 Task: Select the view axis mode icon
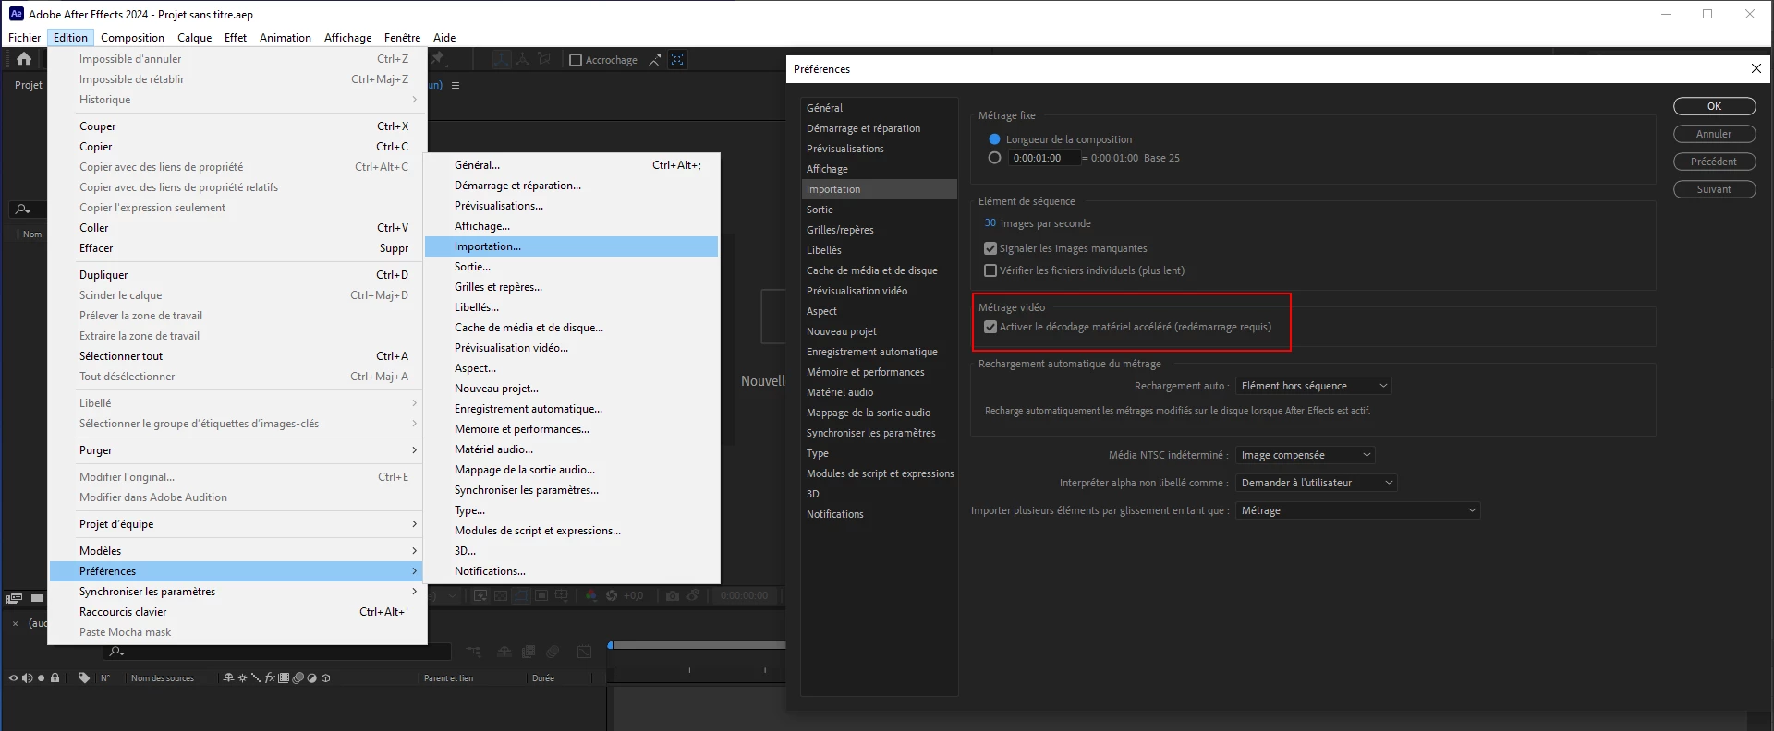[x=544, y=59]
